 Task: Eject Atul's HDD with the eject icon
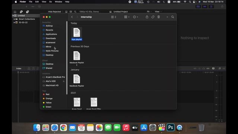(x=64, y=81)
